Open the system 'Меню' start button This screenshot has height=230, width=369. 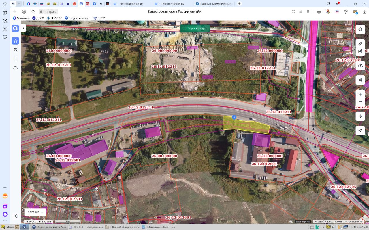pos(7,227)
